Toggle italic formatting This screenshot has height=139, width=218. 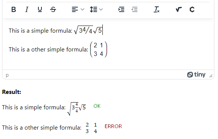(x=27, y=9)
